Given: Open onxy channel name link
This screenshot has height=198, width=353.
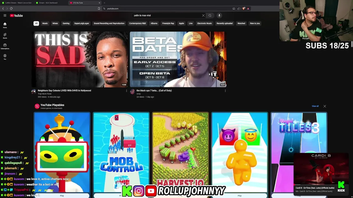Looking at the screenshot, I should pos(138,94).
